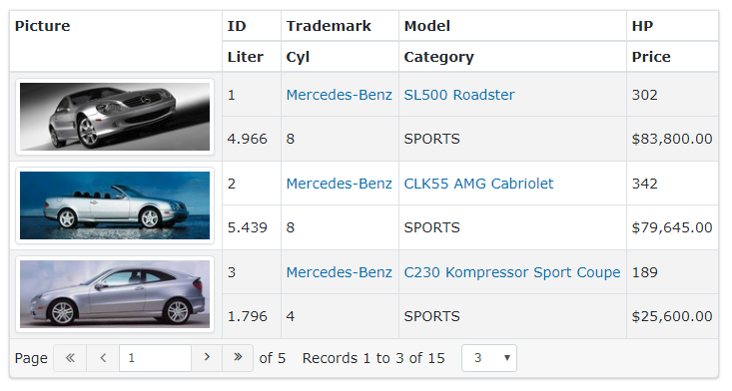The width and height of the screenshot is (732, 391).
Task: Open the CLK55 AMG Cabriolet link
Action: pyautogui.click(x=478, y=184)
